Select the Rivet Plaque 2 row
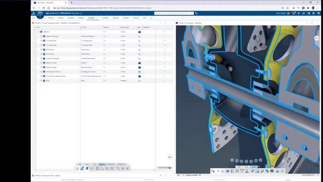 click(104, 54)
